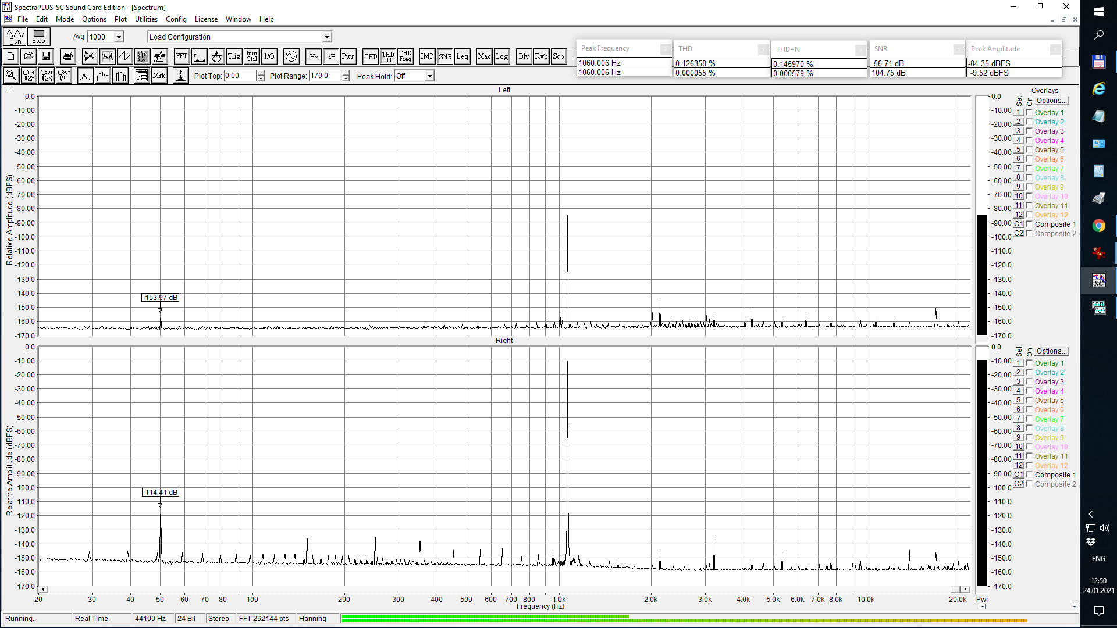Viewport: 1117px width, 628px height.
Task: Enable Overlay 1 checkbox on Left plot
Action: [1029, 113]
